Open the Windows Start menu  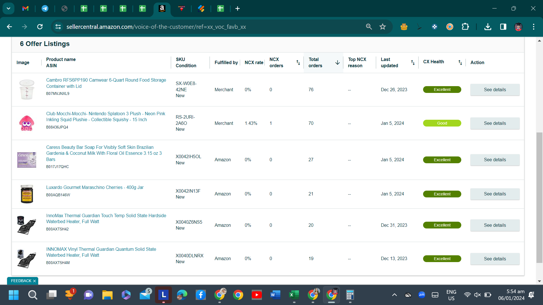coord(14,295)
